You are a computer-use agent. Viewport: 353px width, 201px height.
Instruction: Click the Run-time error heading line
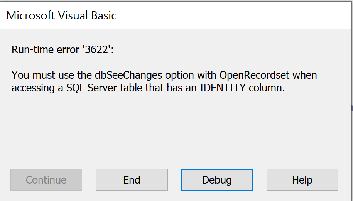[x=63, y=49]
